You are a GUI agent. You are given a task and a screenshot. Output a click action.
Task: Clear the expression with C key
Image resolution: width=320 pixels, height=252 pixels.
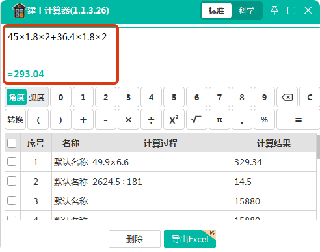tap(310, 97)
